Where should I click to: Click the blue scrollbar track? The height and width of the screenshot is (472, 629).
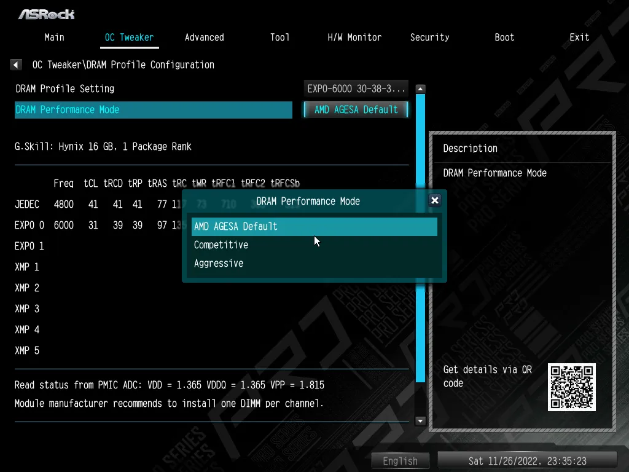[420, 238]
